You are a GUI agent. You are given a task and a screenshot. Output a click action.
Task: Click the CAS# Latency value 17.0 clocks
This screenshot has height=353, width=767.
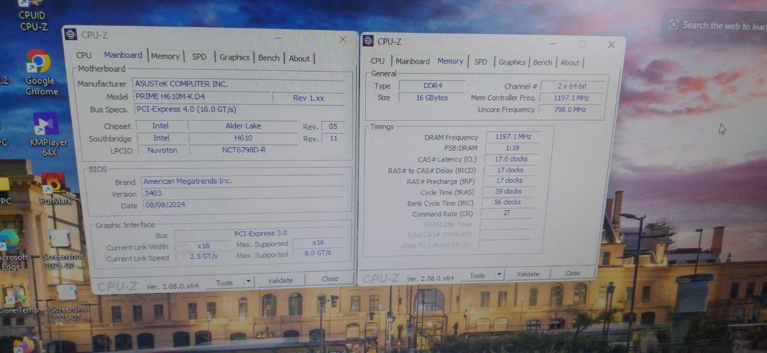(x=510, y=159)
